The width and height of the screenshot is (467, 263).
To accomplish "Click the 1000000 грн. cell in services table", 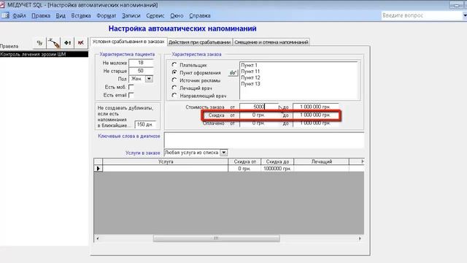I will [x=277, y=169].
